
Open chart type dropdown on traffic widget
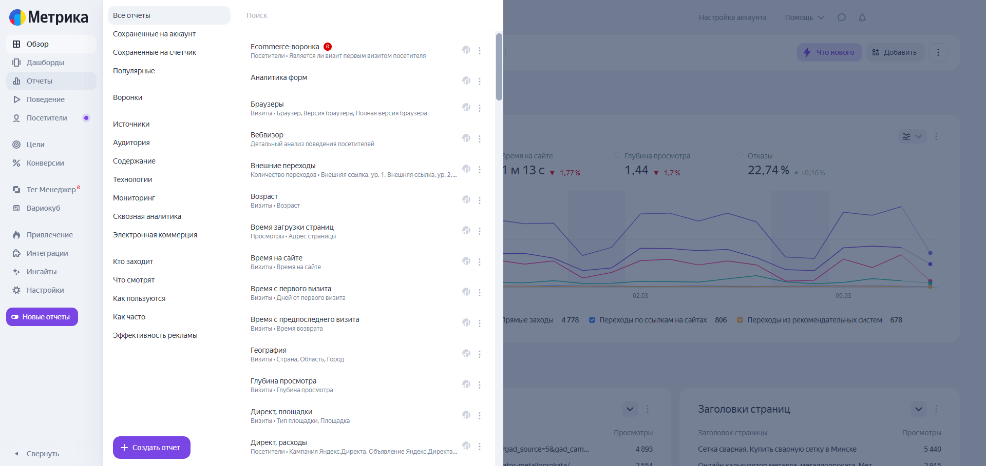[x=912, y=136]
